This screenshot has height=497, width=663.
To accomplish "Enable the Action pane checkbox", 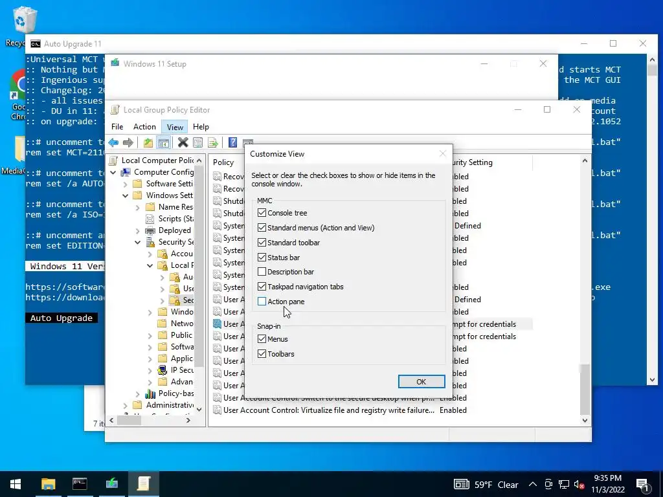I will pos(262,302).
